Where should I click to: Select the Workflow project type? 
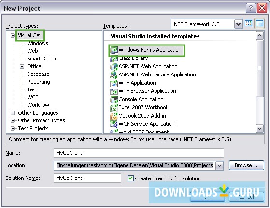pos(38,105)
